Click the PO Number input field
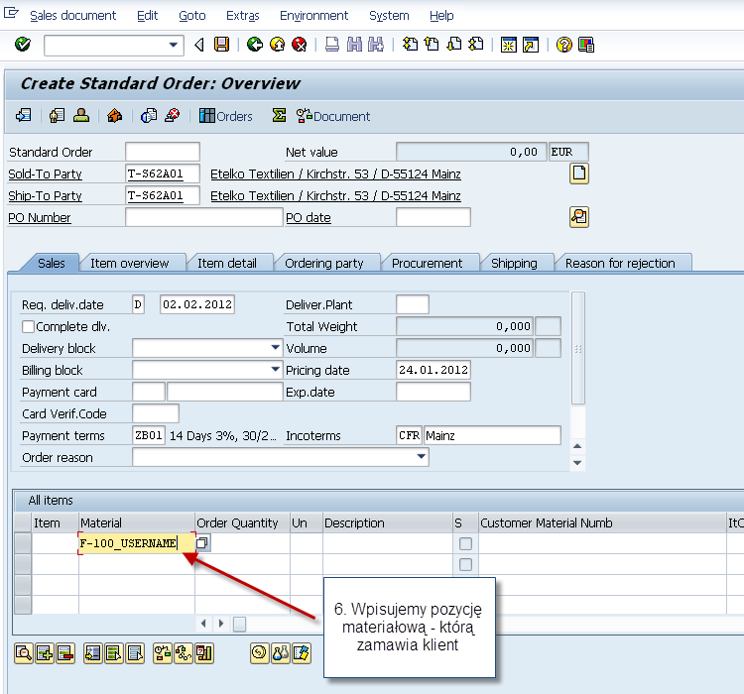This screenshot has height=694, width=744. [204, 217]
